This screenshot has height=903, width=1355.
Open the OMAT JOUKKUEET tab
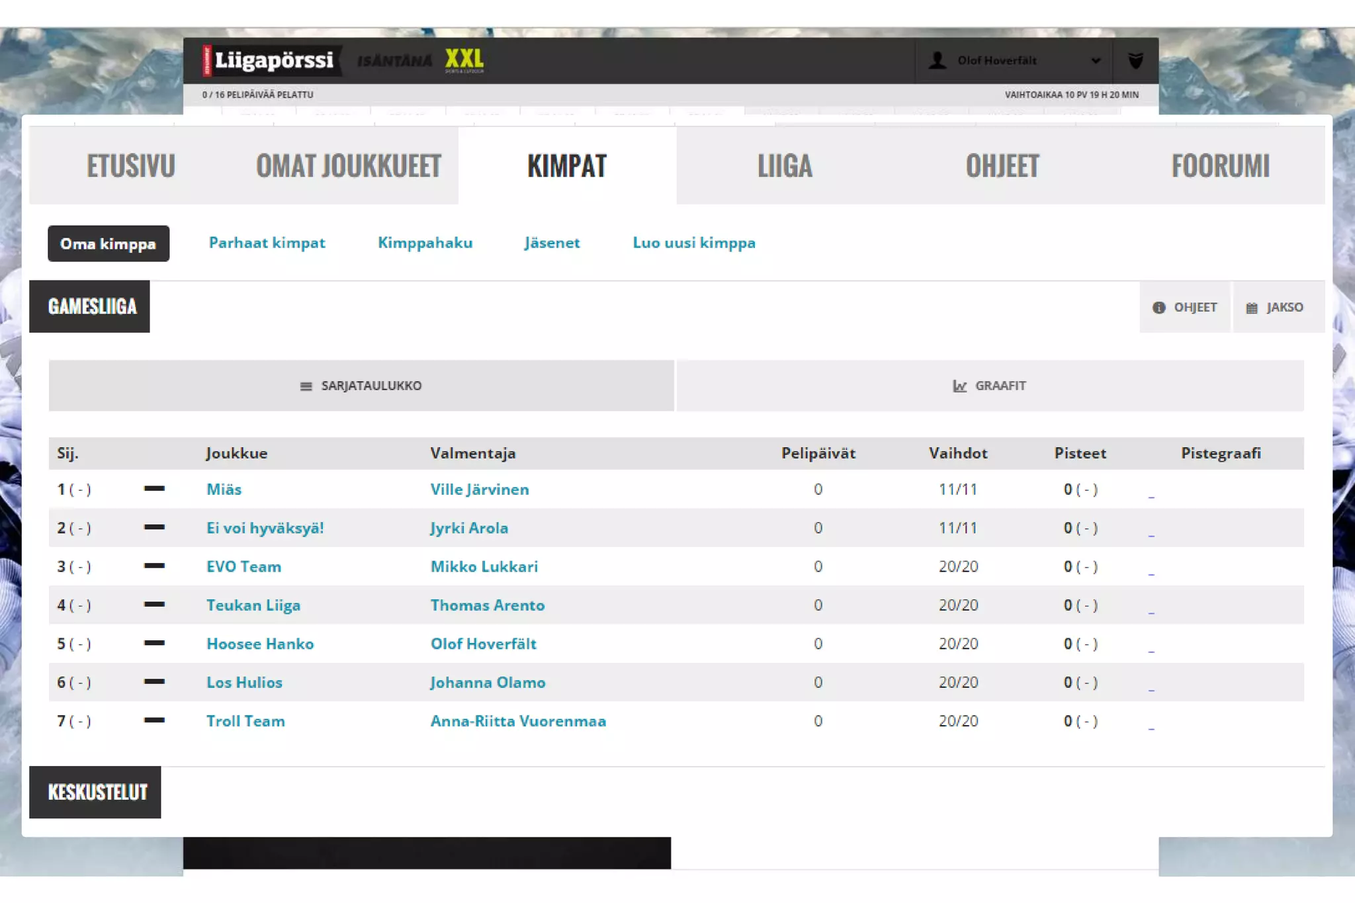[348, 165]
